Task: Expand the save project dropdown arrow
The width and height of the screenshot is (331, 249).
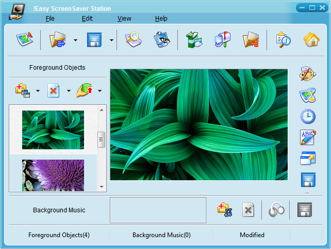Action: [111, 40]
